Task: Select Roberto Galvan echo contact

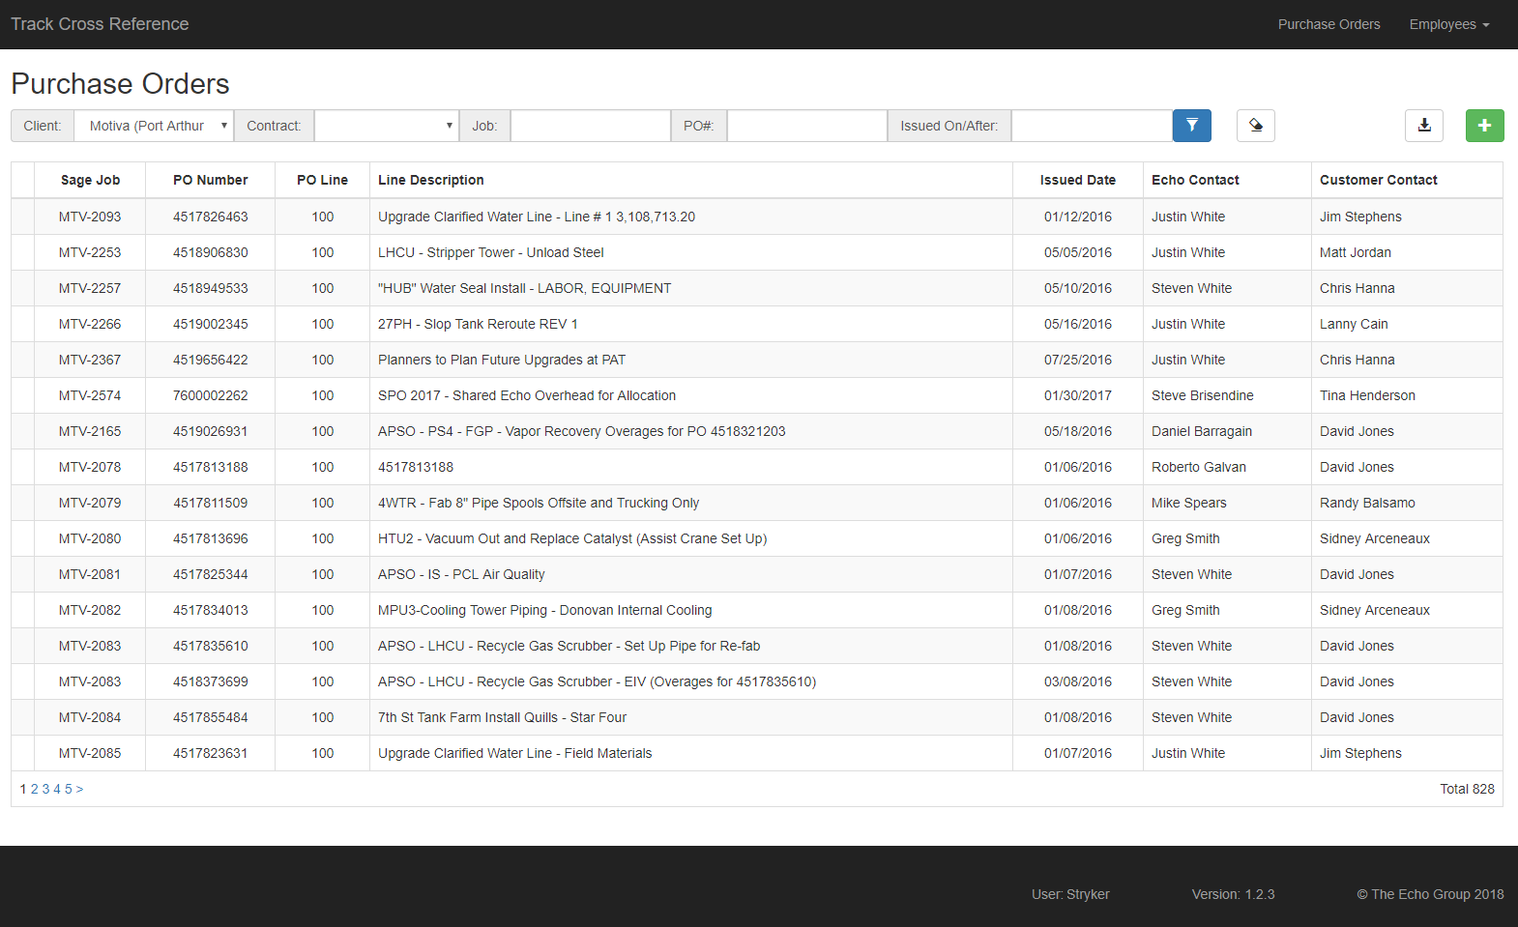Action: click(1198, 467)
